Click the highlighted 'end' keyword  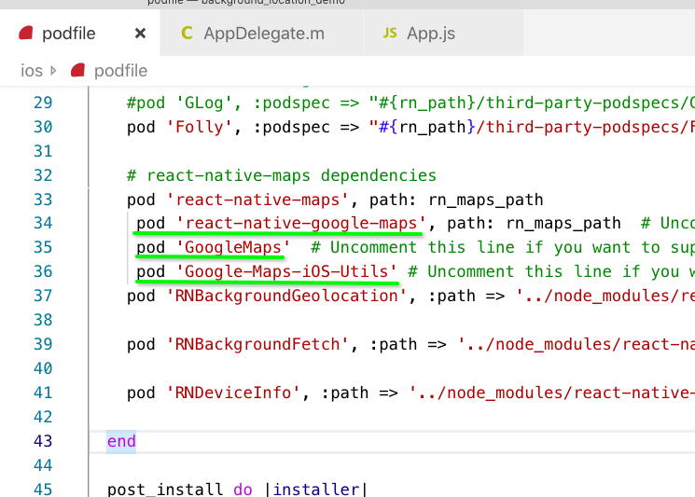pos(121,441)
